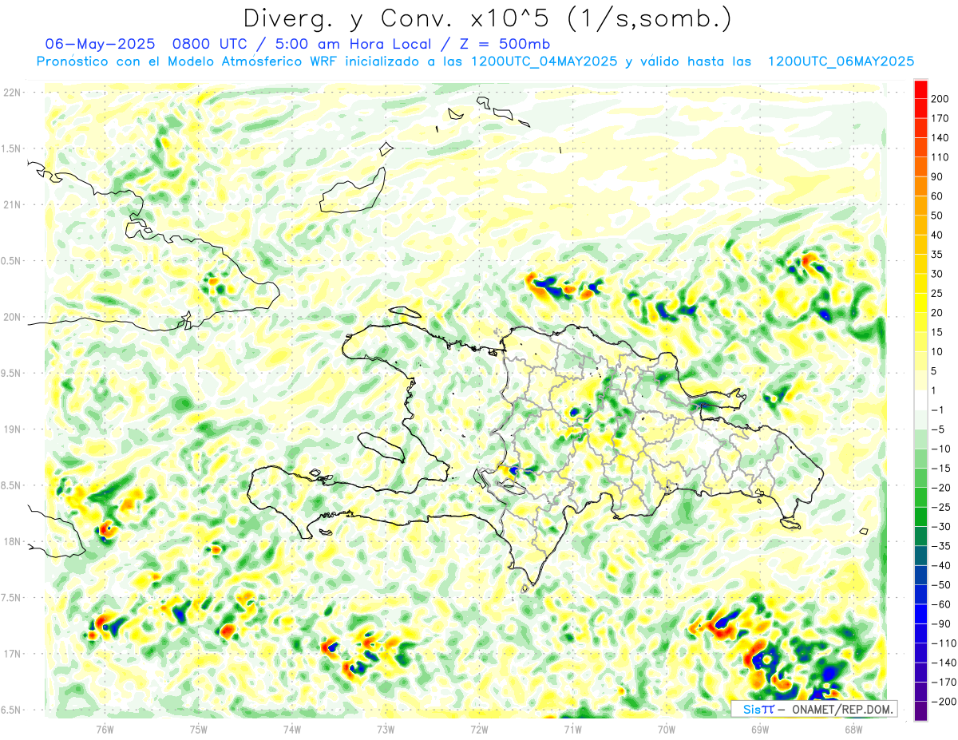Pick the blue colorbar segment between -60 and -90
This screenshot has height=740, width=958.
coord(921,613)
